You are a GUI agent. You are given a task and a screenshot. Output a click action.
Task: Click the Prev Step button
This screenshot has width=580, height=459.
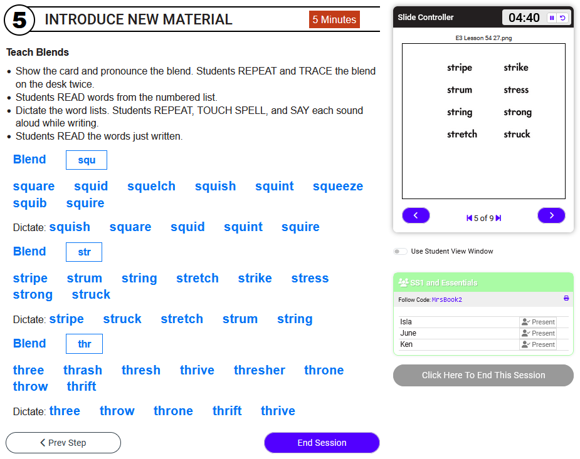[63, 443]
